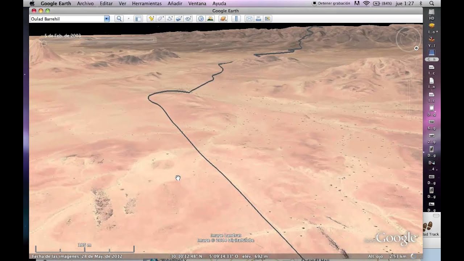Open the Google Earth application menu

(x=56, y=3)
